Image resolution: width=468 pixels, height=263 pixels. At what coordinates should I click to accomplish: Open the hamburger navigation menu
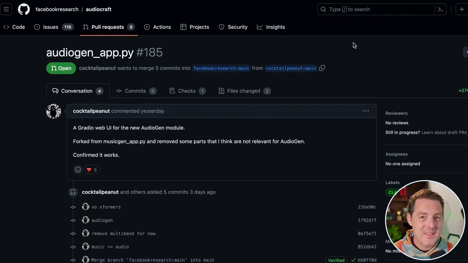click(6, 9)
